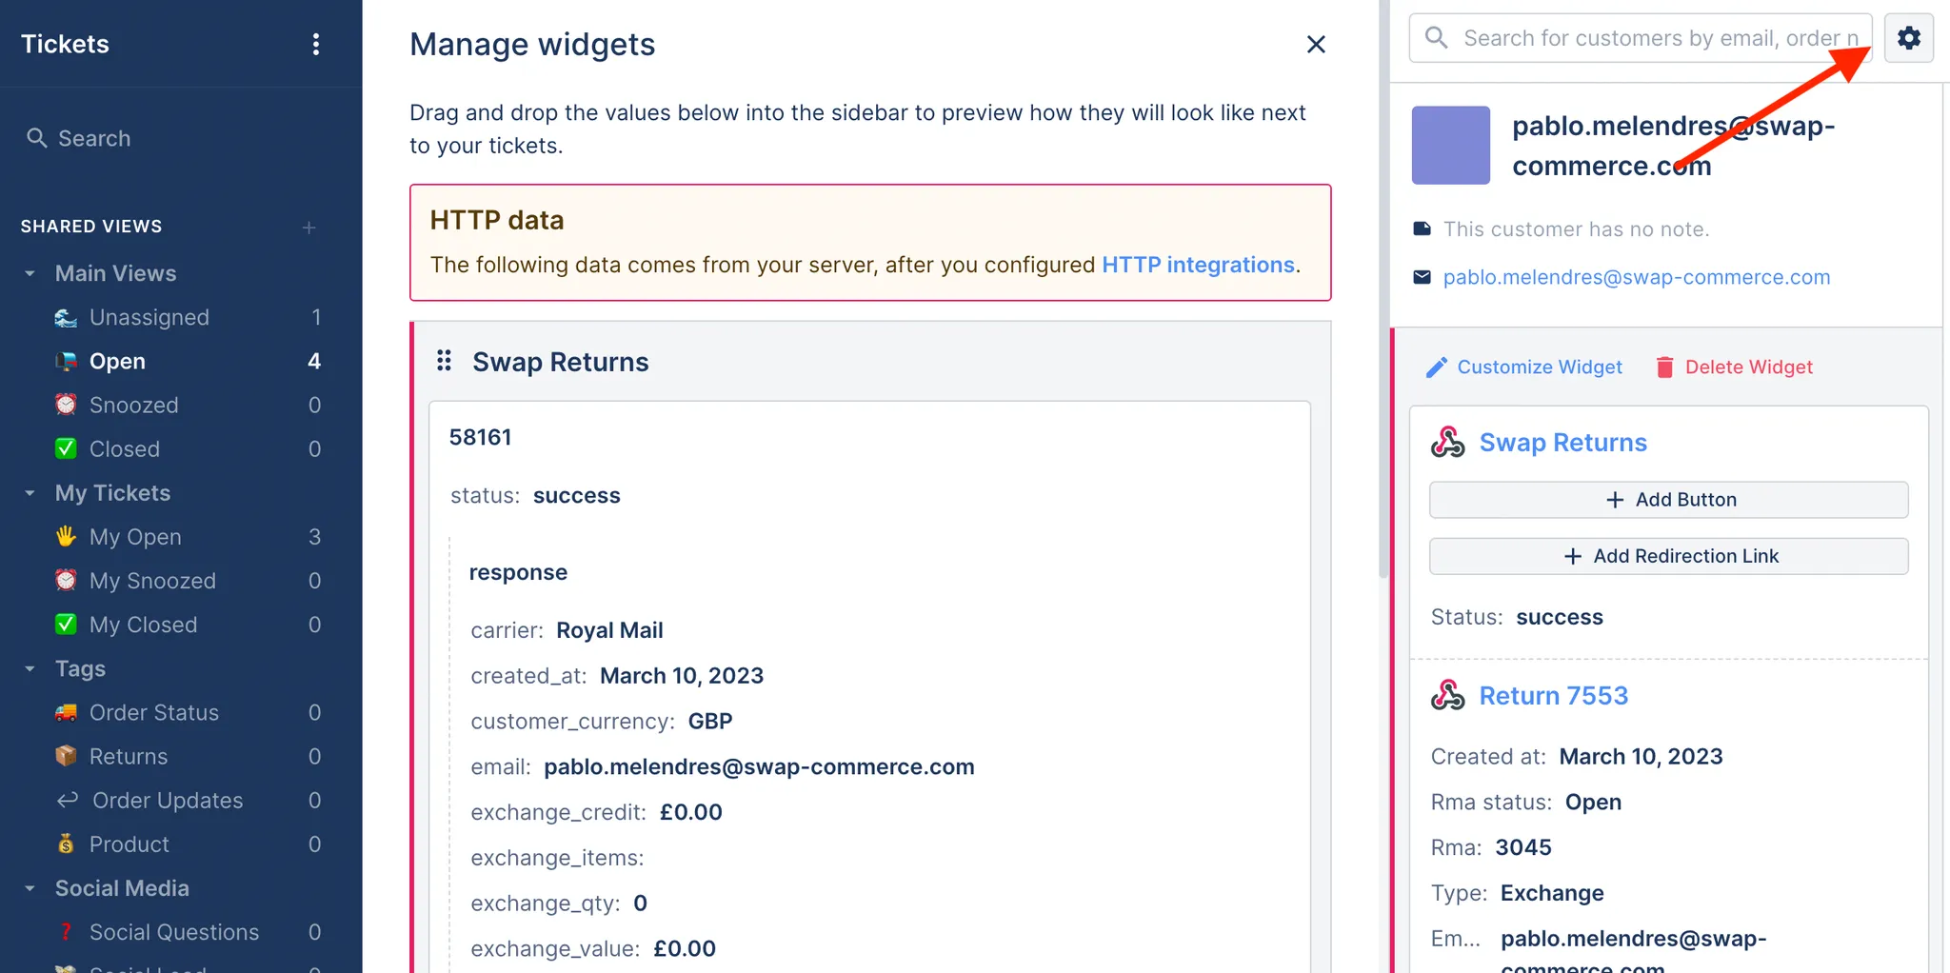Image resolution: width=1950 pixels, height=973 pixels.
Task: Click Delete Widget
Action: (1748, 367)
